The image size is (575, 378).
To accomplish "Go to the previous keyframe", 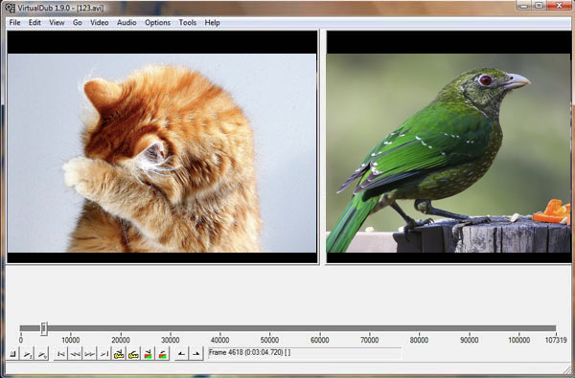I will (119, 354).
